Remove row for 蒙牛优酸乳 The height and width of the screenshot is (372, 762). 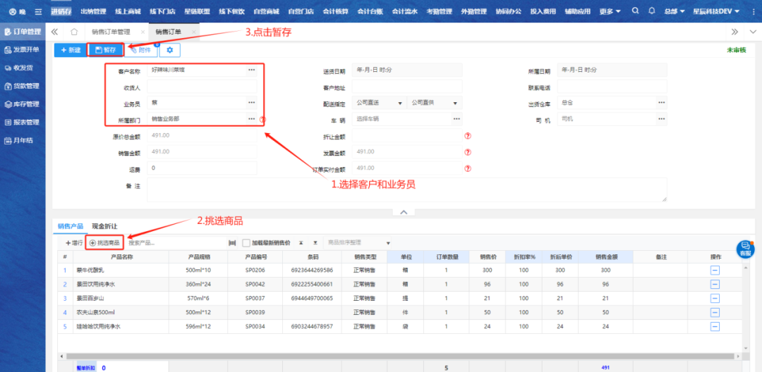(715, 271)
